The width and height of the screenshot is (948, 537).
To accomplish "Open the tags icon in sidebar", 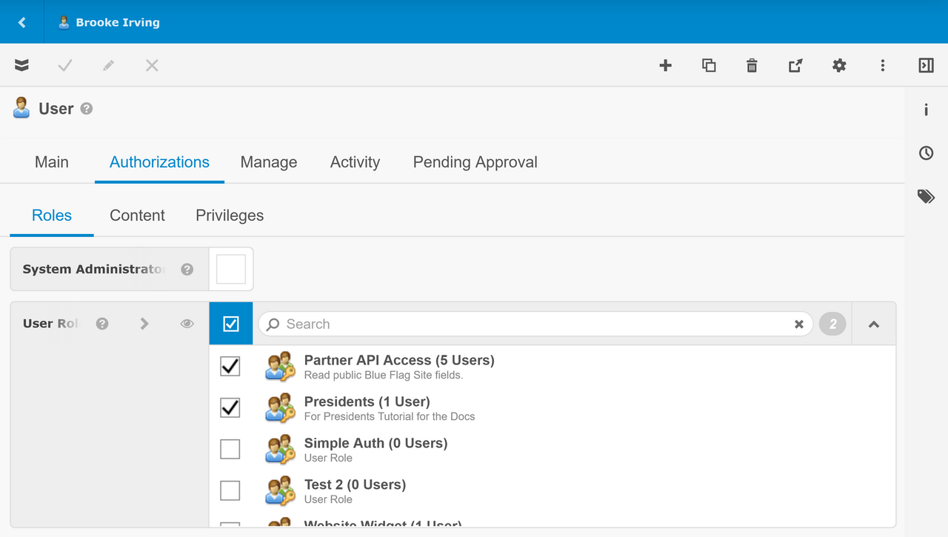I will click(926, 196).
